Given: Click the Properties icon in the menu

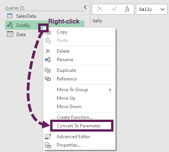Looking at the screenshot, I should tap(48, 145).
